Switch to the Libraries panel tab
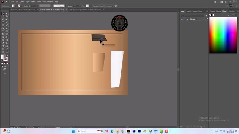 point(218,11)
